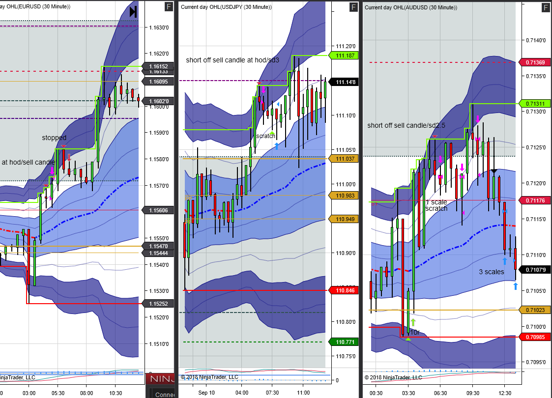
Task: Select the 'scratch' annotation in the USDJPY chart
Action: click(266, 136)
